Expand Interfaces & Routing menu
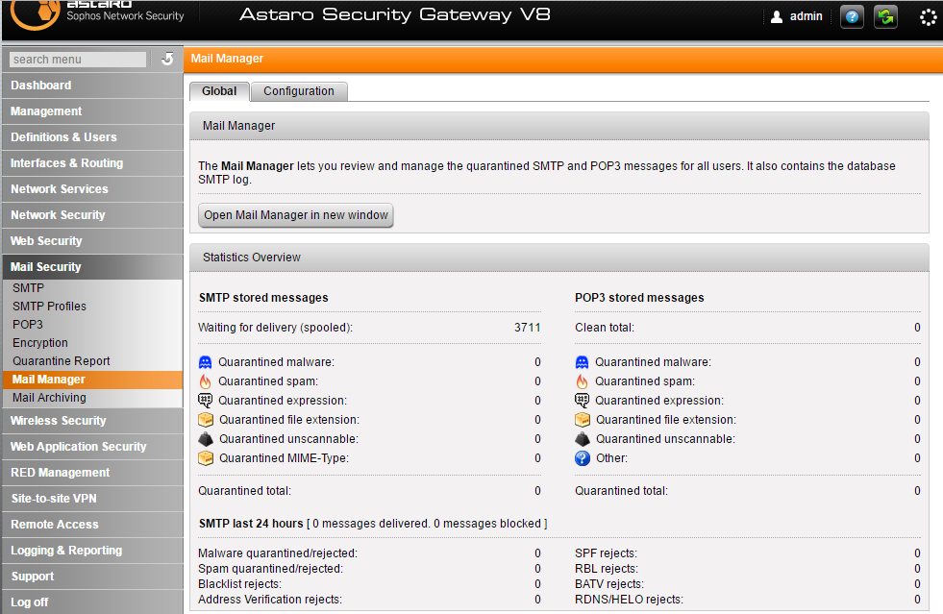 pyautogui.click(x=92, y=163)
